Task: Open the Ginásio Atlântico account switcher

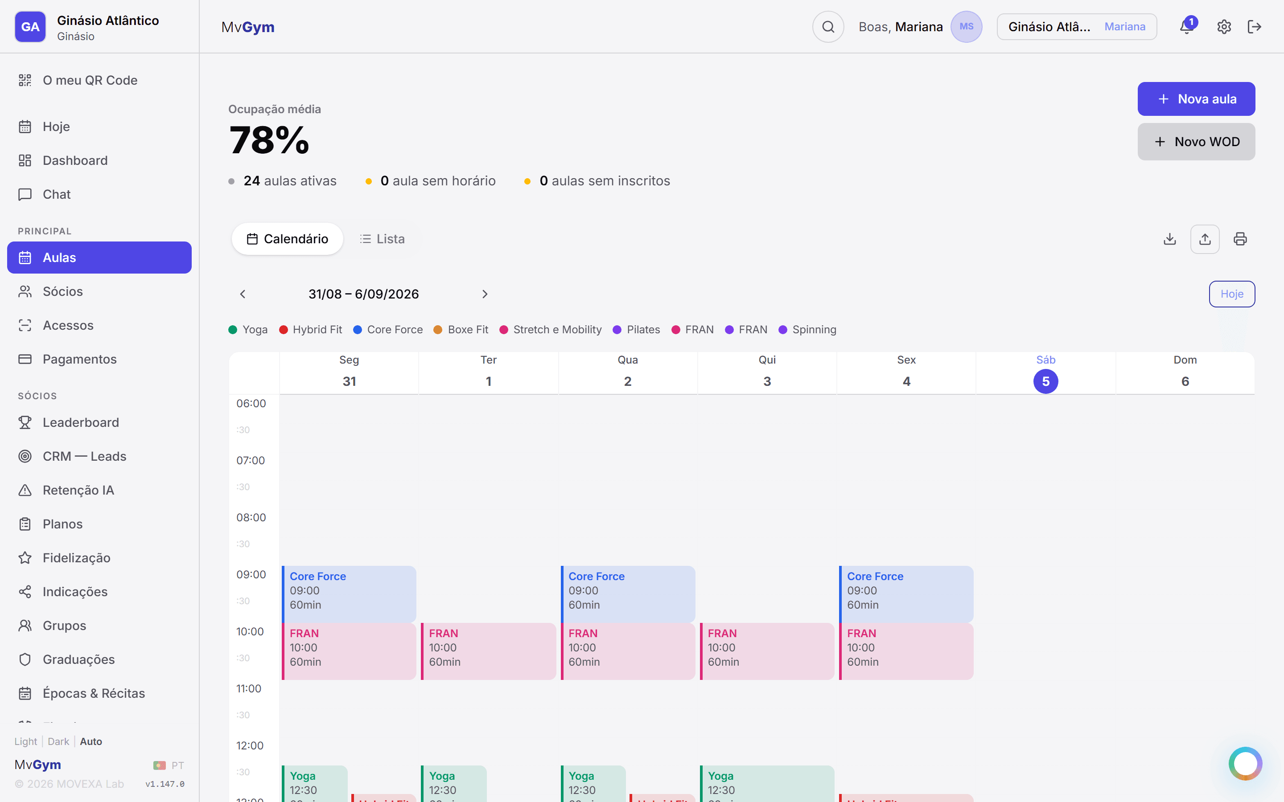Action: pyautogui.click(x=1077, y=27)
